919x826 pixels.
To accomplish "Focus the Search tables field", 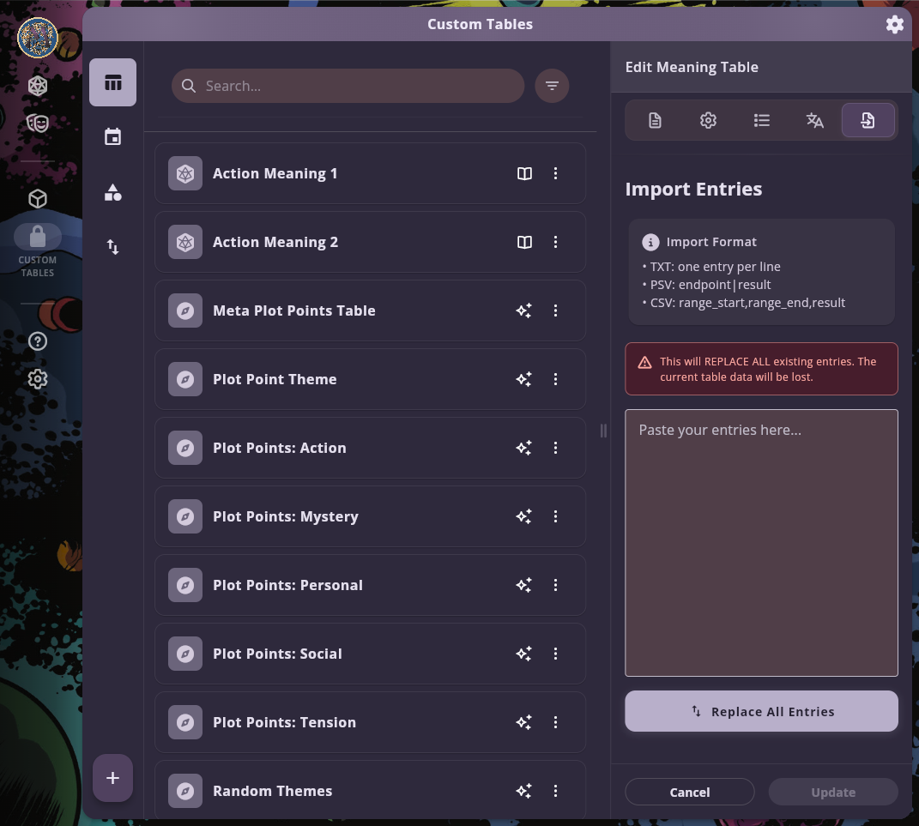I will coord(348,86).
